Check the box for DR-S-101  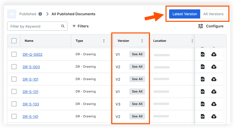14,79
